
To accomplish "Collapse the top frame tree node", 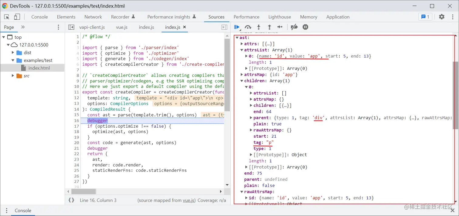I will 4,37.
